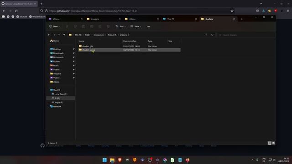Switch to the This PC Explorer tab
This screenshot has width=292, height=164.
point(180,19)
